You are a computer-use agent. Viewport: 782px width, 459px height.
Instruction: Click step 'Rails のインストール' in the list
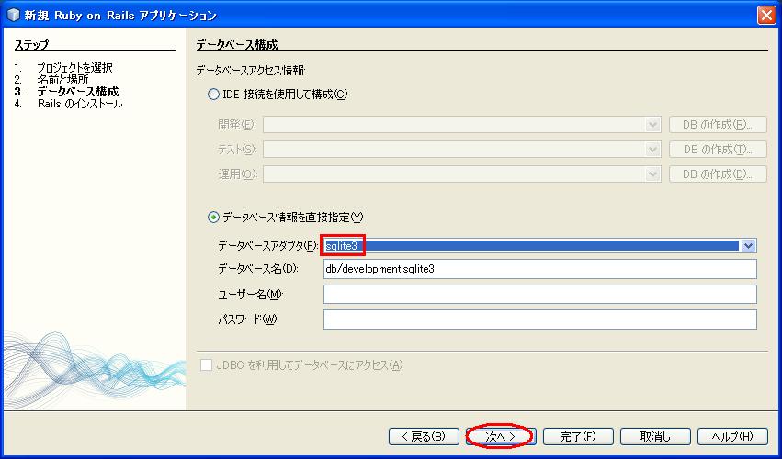(80, 104)
